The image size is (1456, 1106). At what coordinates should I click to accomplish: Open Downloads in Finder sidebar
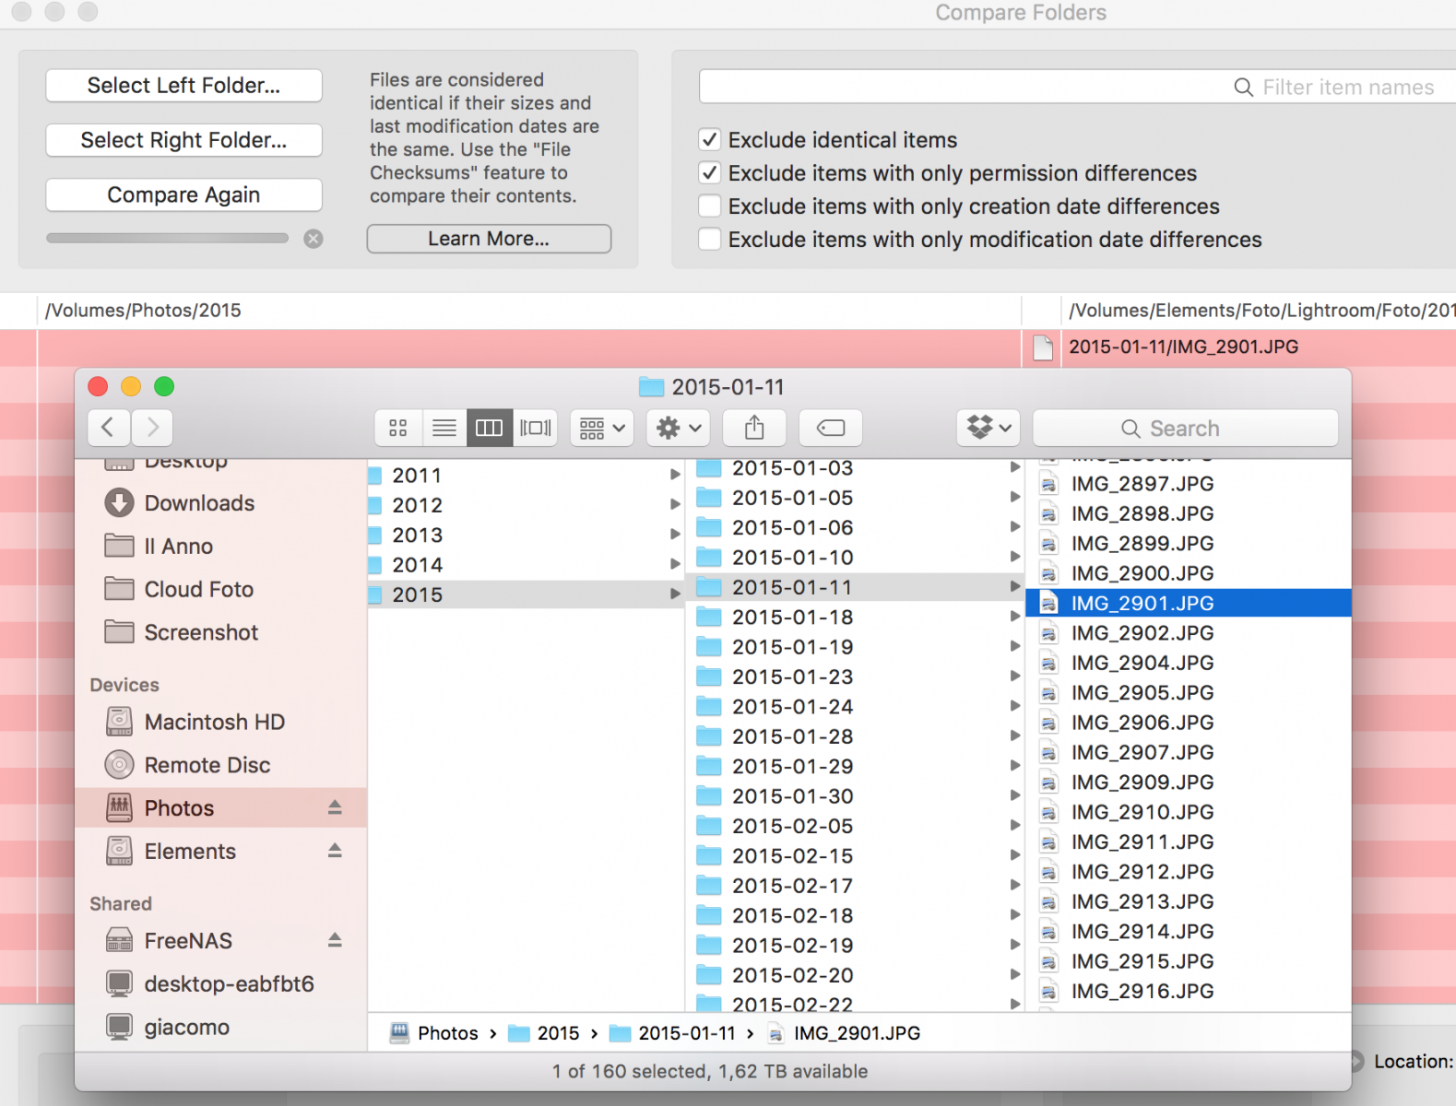click(x=199, y=503)
